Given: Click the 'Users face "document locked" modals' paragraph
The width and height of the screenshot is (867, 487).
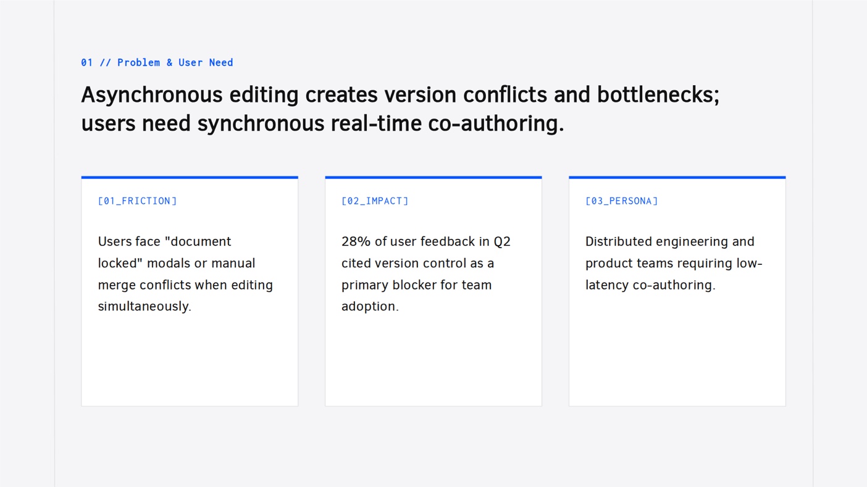Looking at the screenshot, I should click(185, 273).
